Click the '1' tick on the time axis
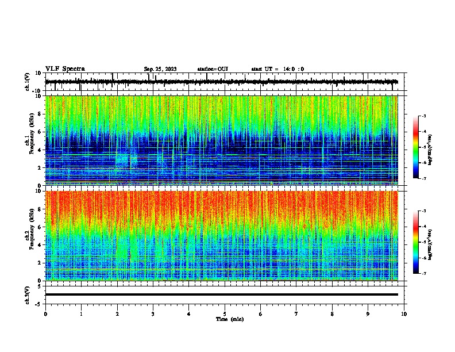The image size is (455, 352). (x=81, y=314)
